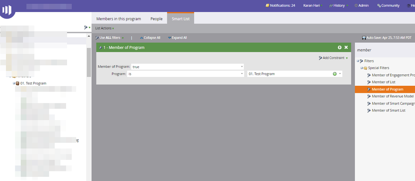Switch to the People tab

[157, 19]
